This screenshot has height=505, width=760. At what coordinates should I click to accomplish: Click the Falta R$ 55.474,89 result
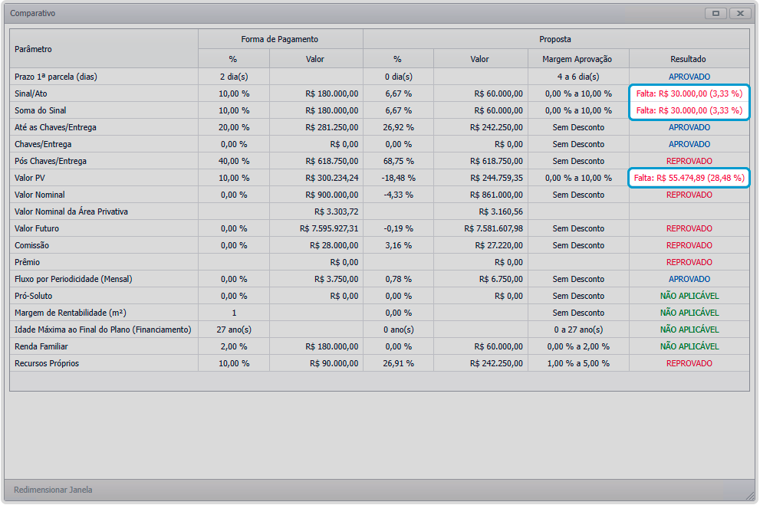pyautogui.click(x=689, y=178)
